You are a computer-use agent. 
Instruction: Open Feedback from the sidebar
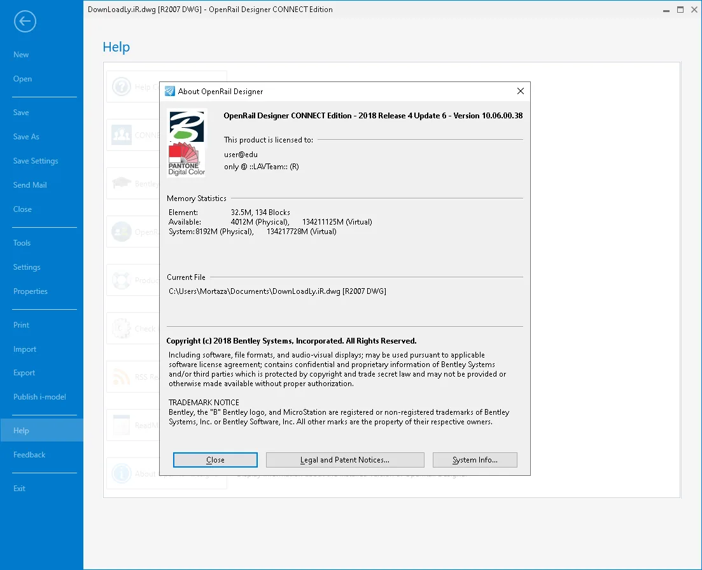coord(29,455)
